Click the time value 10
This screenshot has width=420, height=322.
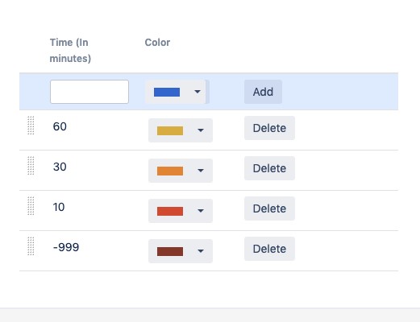59,207
